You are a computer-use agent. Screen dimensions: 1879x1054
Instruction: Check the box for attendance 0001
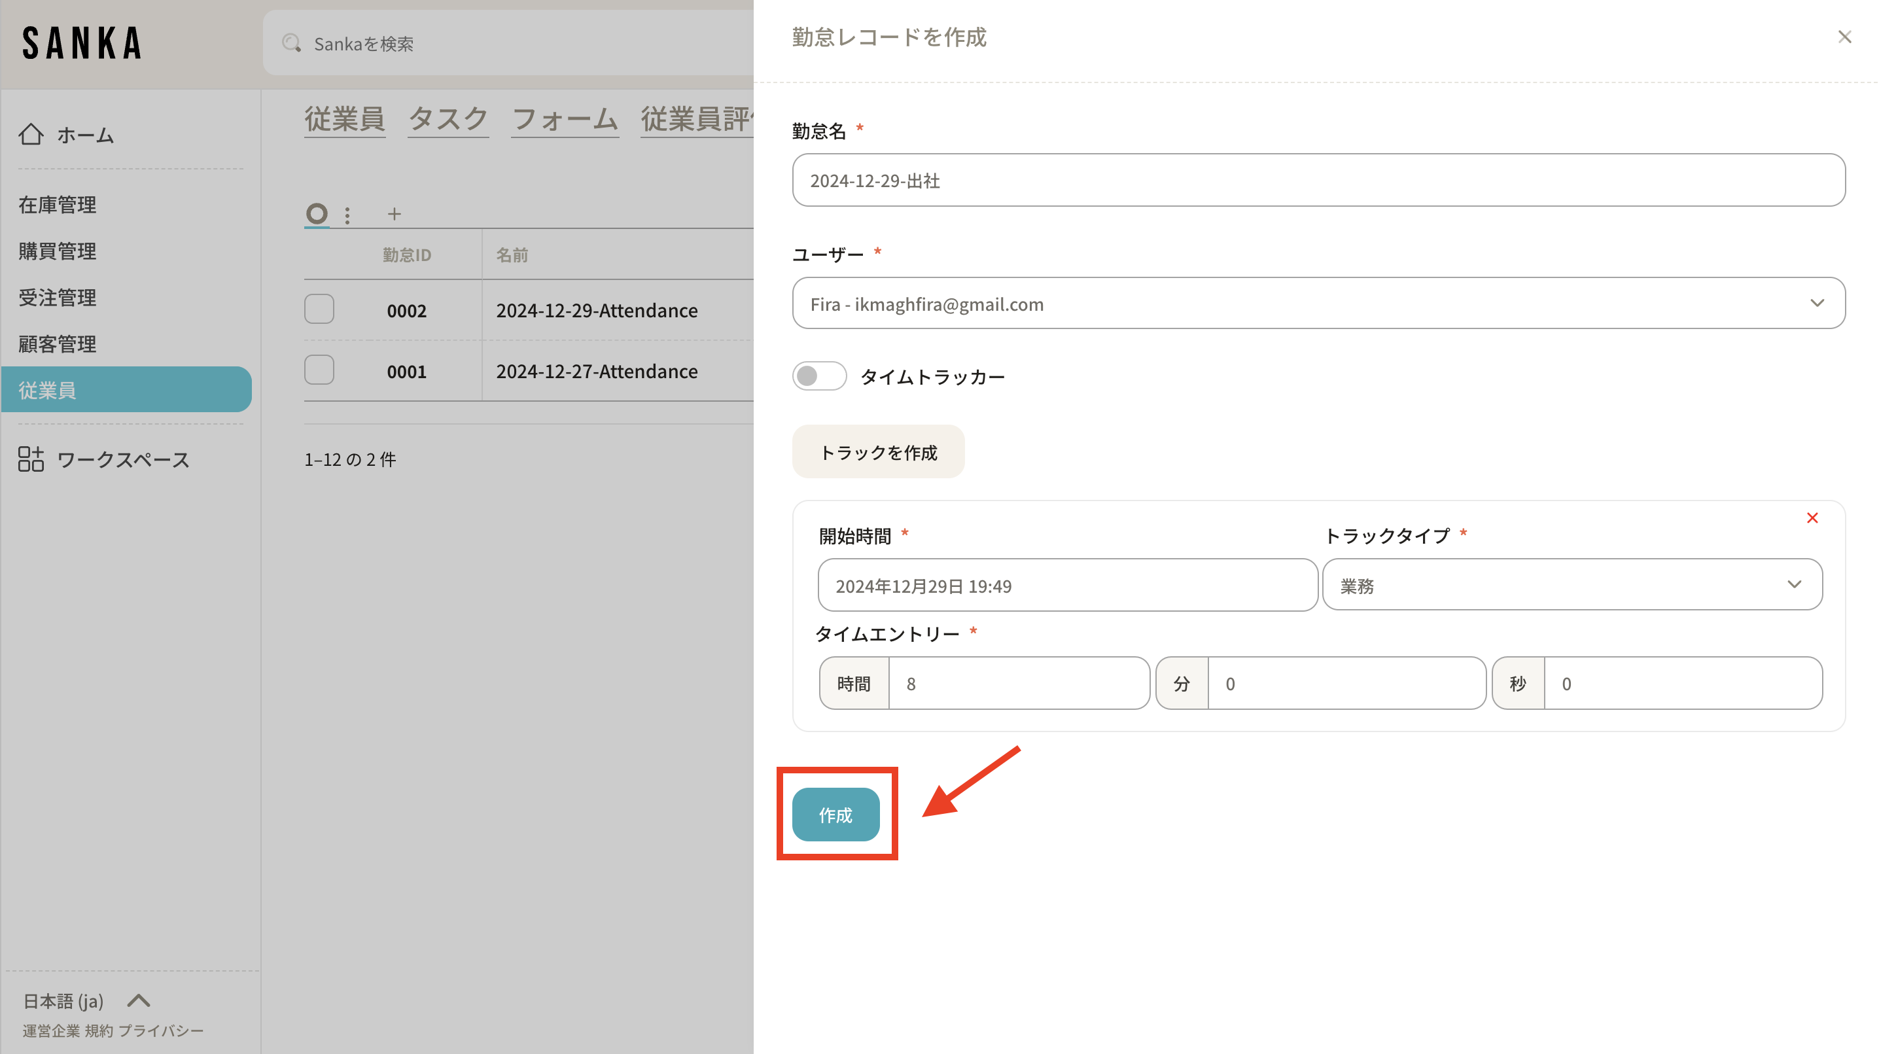pos(319,370)
